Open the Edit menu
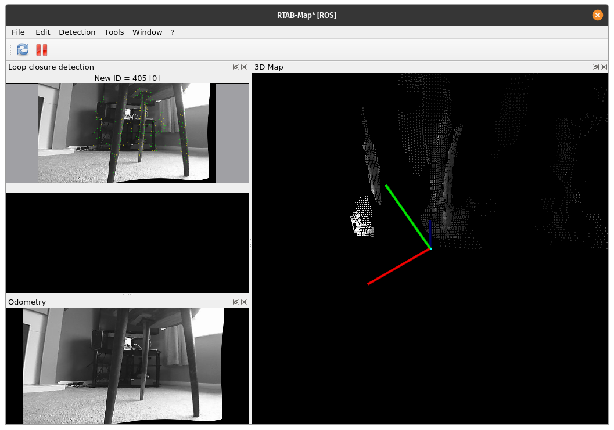 [43, 32]
